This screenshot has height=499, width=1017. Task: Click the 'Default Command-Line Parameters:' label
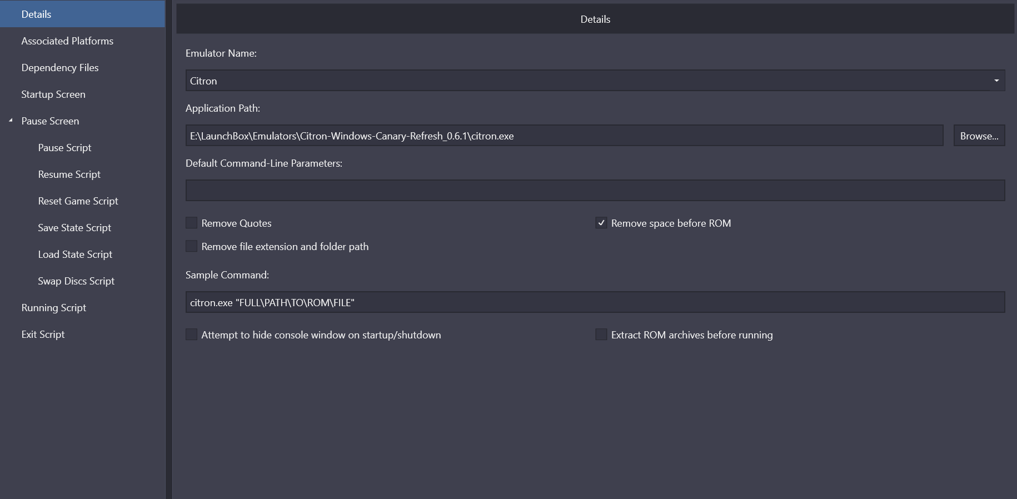[264, 163]
